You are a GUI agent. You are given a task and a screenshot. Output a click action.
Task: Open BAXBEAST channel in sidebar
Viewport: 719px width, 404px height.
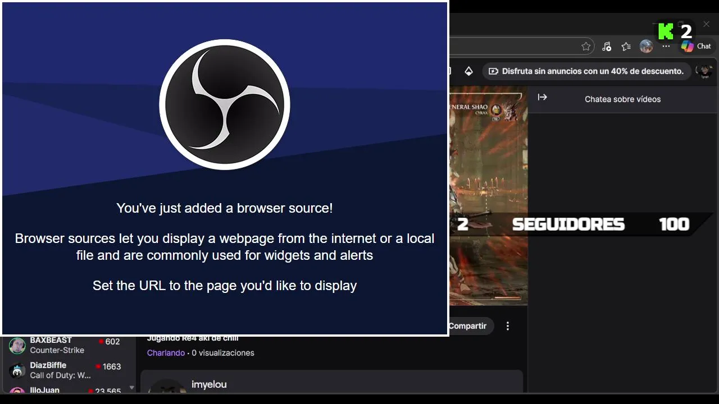[67, 345]
